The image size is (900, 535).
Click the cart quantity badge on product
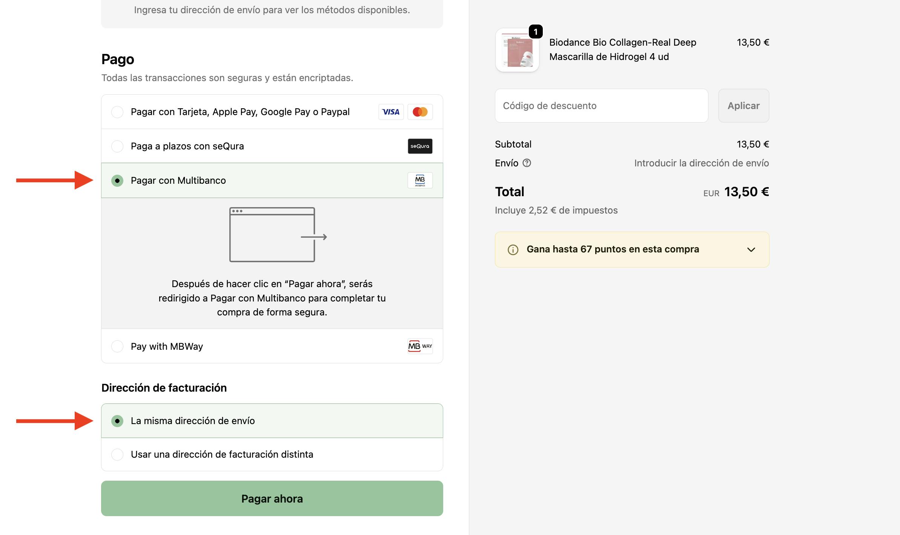point(536,32)
